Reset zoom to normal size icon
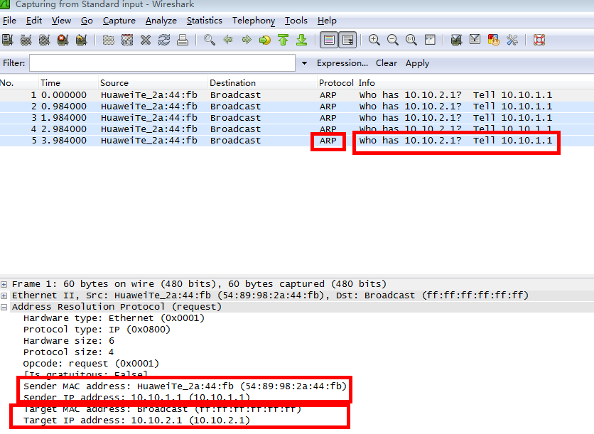 point(411,40)
